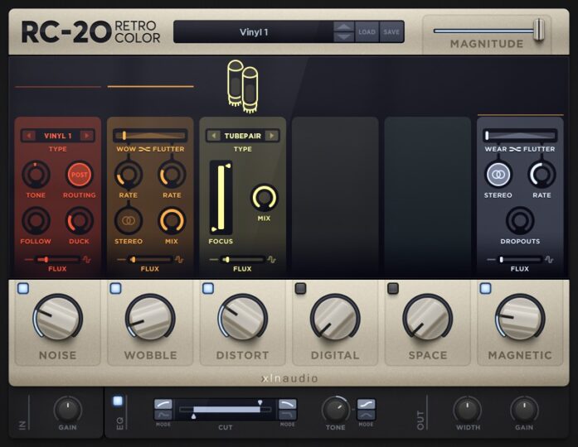Click the Magnetic Flux waveform icon
This screenshot has height=447, width=578.
click(x=549, y=260)
